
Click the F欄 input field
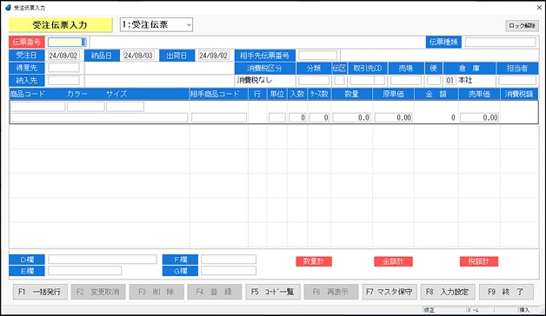[229, 260]
